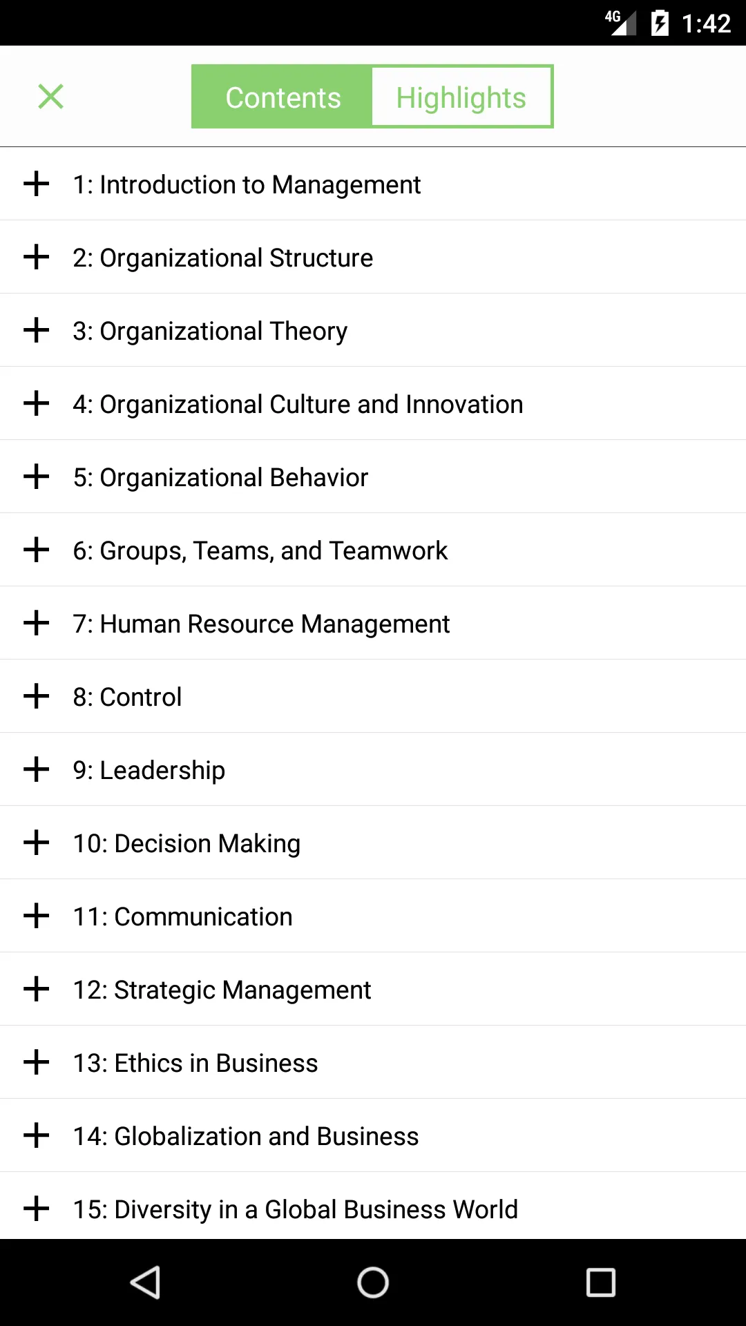Tap plus icon for Groups, Teams, and Teamwork
Image resolution: width=746 pixels, height=1326 pixels.
pos(36,550)
